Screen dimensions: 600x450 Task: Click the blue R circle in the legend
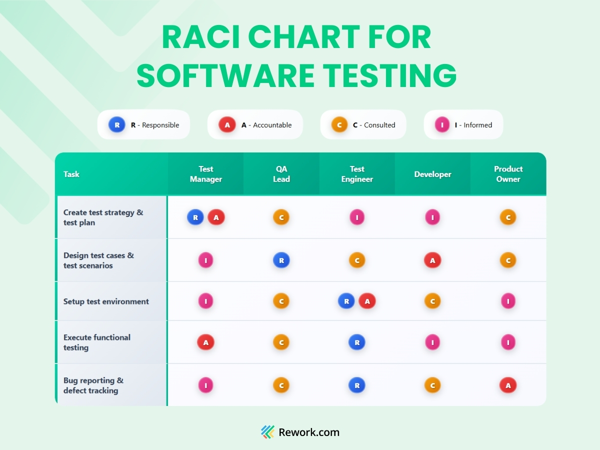coord(117,125)
